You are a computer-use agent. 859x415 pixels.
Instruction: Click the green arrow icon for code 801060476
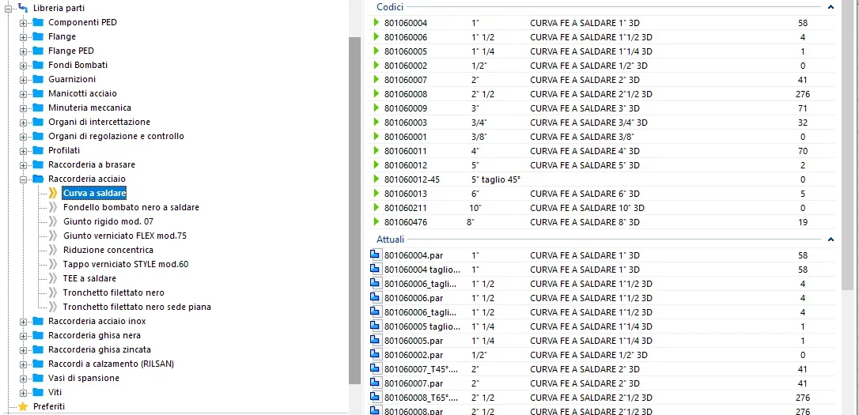click(x=377, y=222)
